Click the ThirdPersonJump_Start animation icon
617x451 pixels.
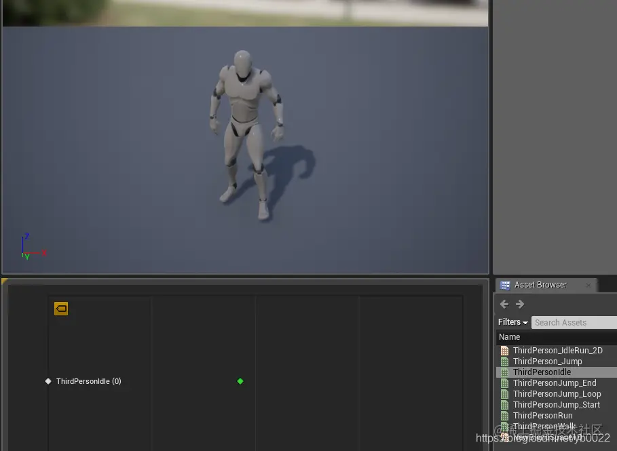pyautogui.click(x=504, y=405)
